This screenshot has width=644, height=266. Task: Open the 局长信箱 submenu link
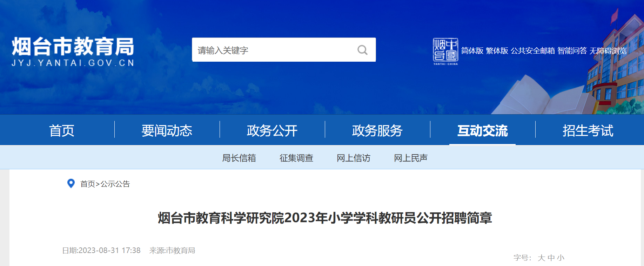click(x=239, y=158)
